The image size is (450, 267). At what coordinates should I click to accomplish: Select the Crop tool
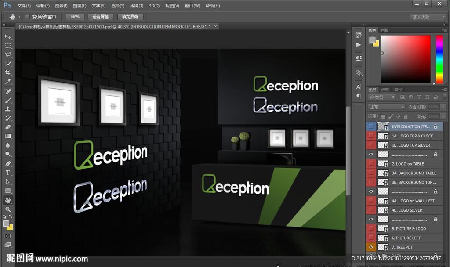(8, 72)
